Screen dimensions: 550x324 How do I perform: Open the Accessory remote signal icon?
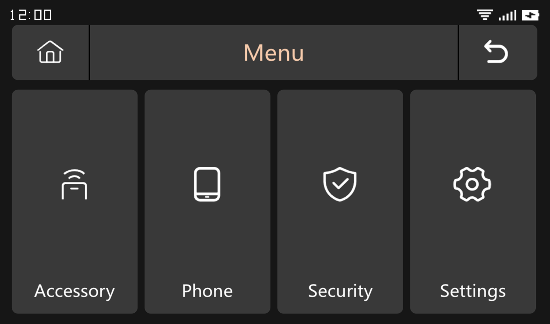[x=74, y=184]
